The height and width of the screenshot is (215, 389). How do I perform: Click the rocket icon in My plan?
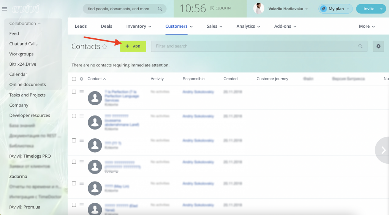(323, 9)
